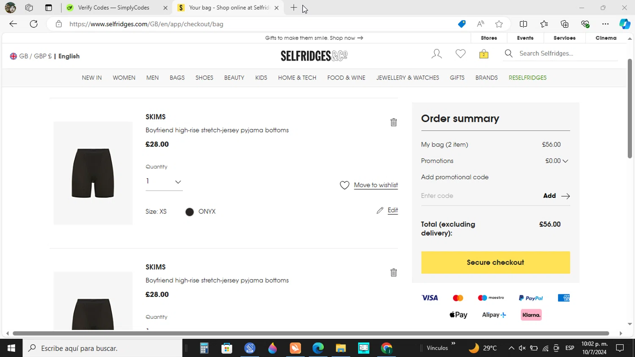Open Browser essentials heart icon
This screenshot has height=357, width=635.
585,24
